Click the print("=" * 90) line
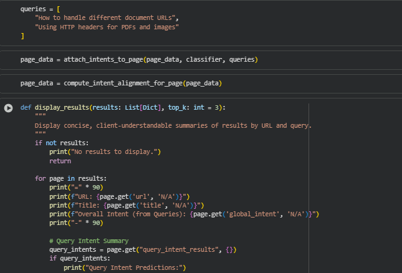The height and width of the screenshot is (273, 402). coord(76,187)
